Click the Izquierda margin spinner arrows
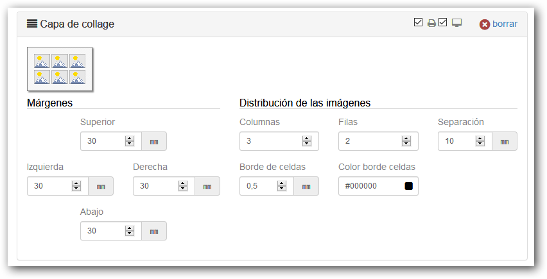The image size is (547, 279). [76, 186]
